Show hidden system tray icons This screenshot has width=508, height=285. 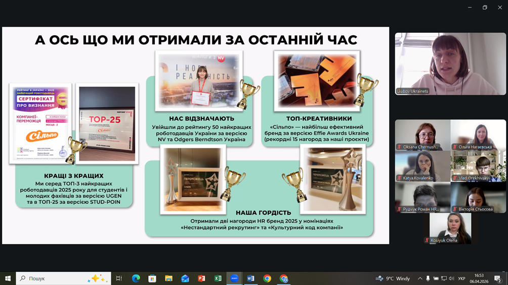419,278
